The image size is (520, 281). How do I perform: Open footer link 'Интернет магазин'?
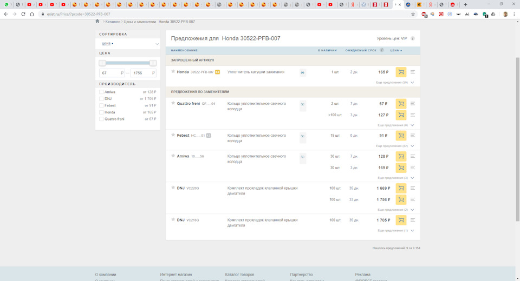click(175, 275)
